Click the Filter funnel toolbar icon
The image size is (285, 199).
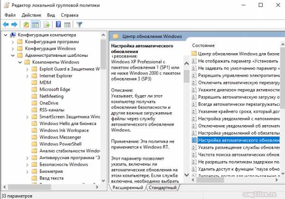[x=79, y=25]
